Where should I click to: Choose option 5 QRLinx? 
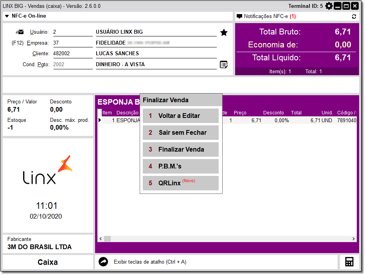(x=181, y=183)
